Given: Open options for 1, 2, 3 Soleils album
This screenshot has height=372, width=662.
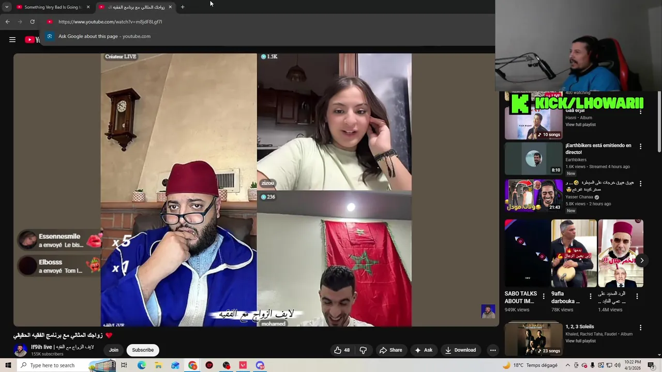Looking at the screenshot, I should pyautogui.click(x=640, y=328).
